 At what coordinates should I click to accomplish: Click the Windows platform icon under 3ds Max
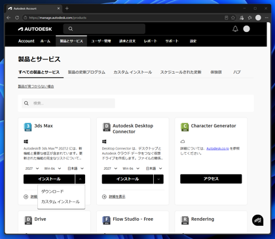click(x=26, y=142)
